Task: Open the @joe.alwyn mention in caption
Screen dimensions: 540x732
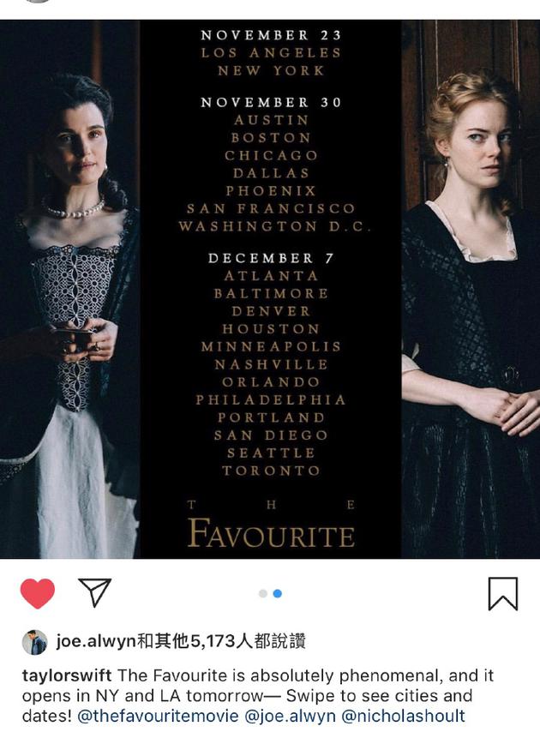Action: point(291,716)
